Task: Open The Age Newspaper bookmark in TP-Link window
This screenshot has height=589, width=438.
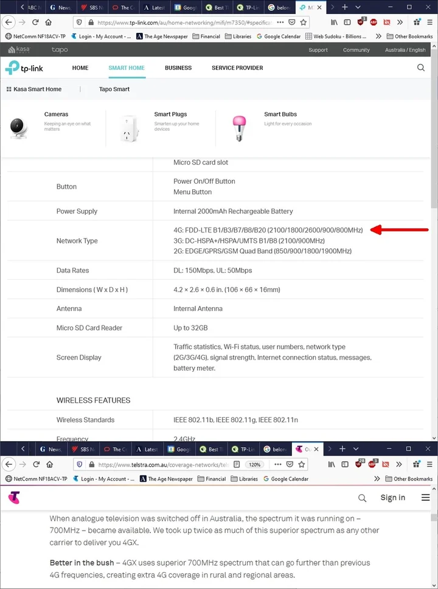Action: click(162, 37)
